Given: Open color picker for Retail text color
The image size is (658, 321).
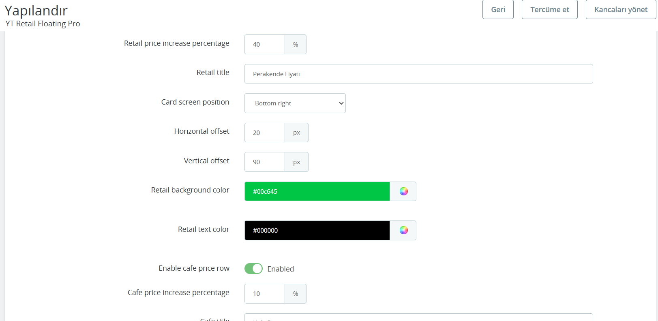Looking at the screenshot, I should pos(403,230).
